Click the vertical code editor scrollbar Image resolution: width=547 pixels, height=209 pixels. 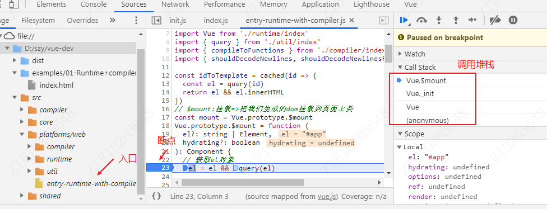(x=388, y=53)
